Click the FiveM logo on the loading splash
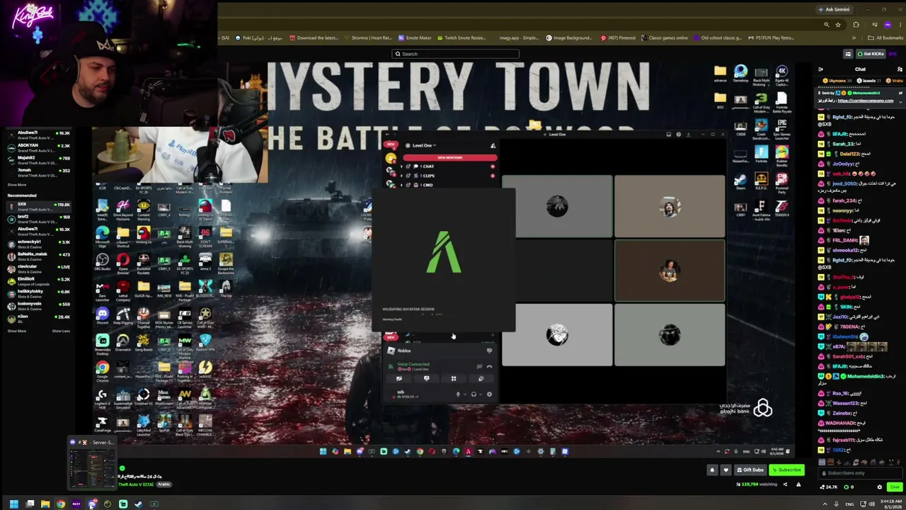The image size is (906, 510). [x=444, y=253]
